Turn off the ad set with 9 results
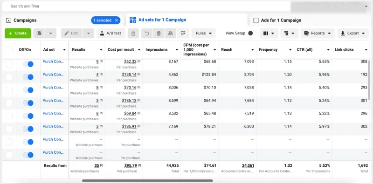Screen dimensions: 373x184 [x=28, y=64]
